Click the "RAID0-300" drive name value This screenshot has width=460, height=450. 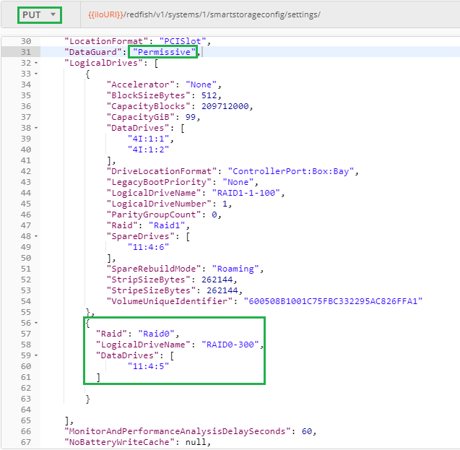click(230, 345)
